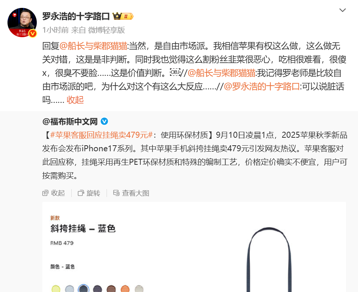The height and width of the screenshot is (292, 358).
Task: Open hashtag #苹果客服回应挂绳卖479元#
Action: 101,135
